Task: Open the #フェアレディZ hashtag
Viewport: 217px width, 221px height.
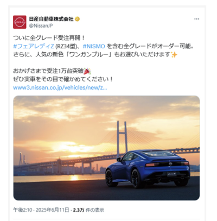Action: point(34,47)
